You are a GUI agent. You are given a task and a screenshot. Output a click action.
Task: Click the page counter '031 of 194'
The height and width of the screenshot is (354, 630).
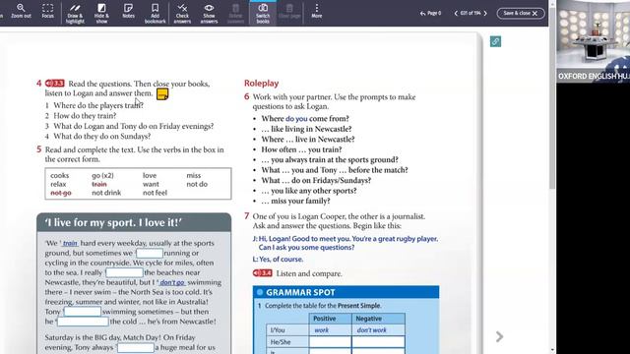pos(471,13)
